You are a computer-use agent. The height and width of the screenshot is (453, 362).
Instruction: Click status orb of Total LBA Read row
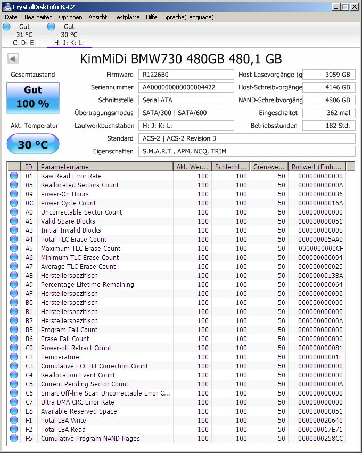click(14, 429)
